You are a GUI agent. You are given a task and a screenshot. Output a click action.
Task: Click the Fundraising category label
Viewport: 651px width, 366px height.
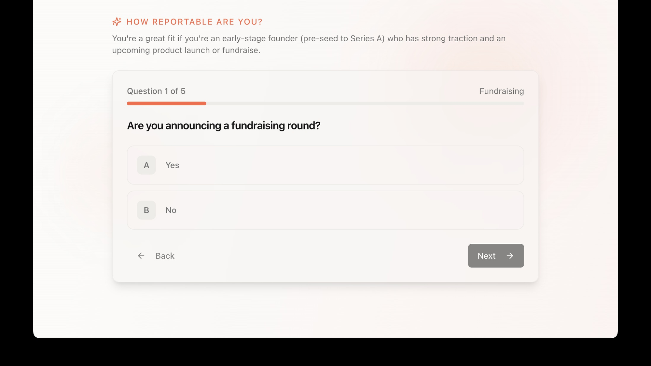coord(501,91)
